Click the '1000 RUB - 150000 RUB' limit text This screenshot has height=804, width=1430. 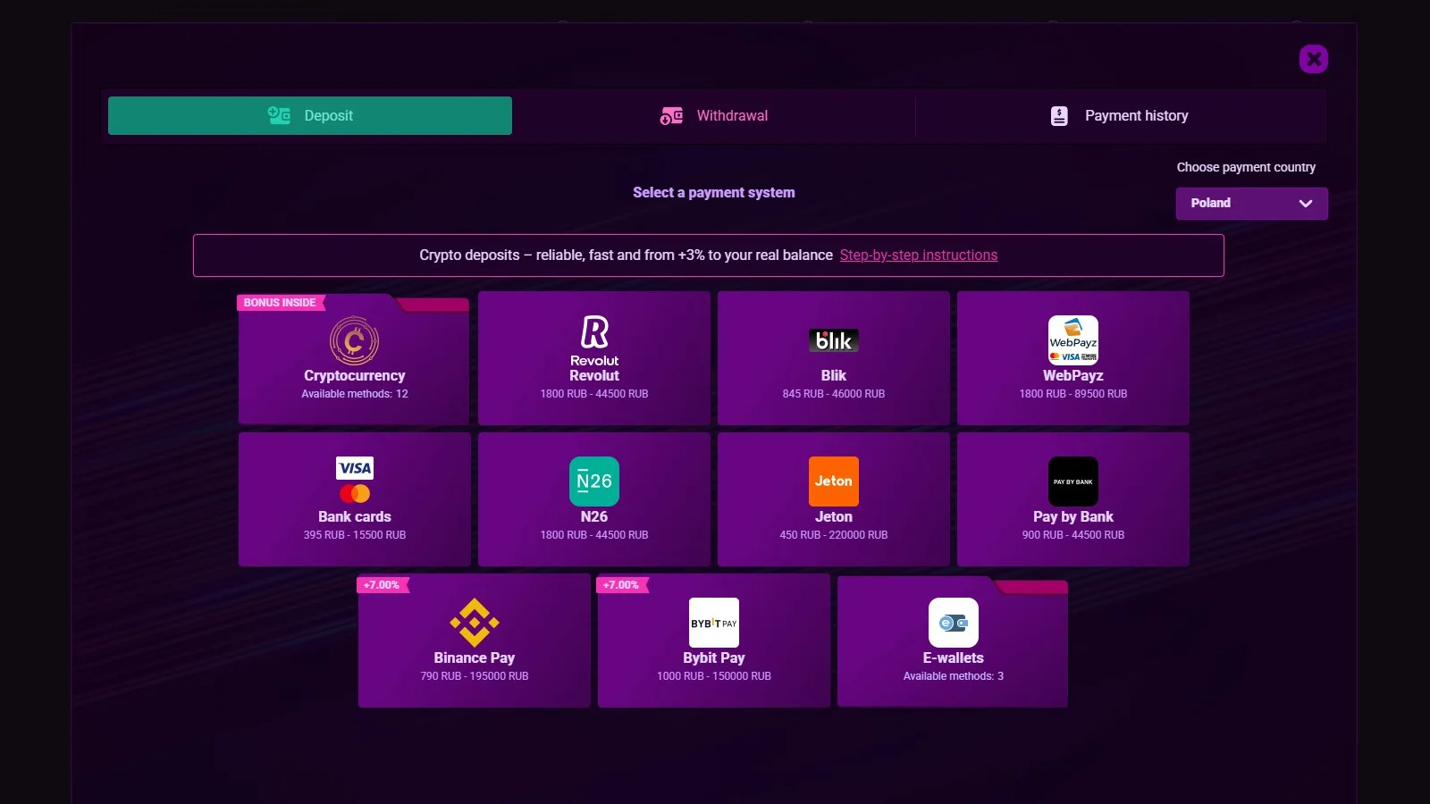coord(714,676)
